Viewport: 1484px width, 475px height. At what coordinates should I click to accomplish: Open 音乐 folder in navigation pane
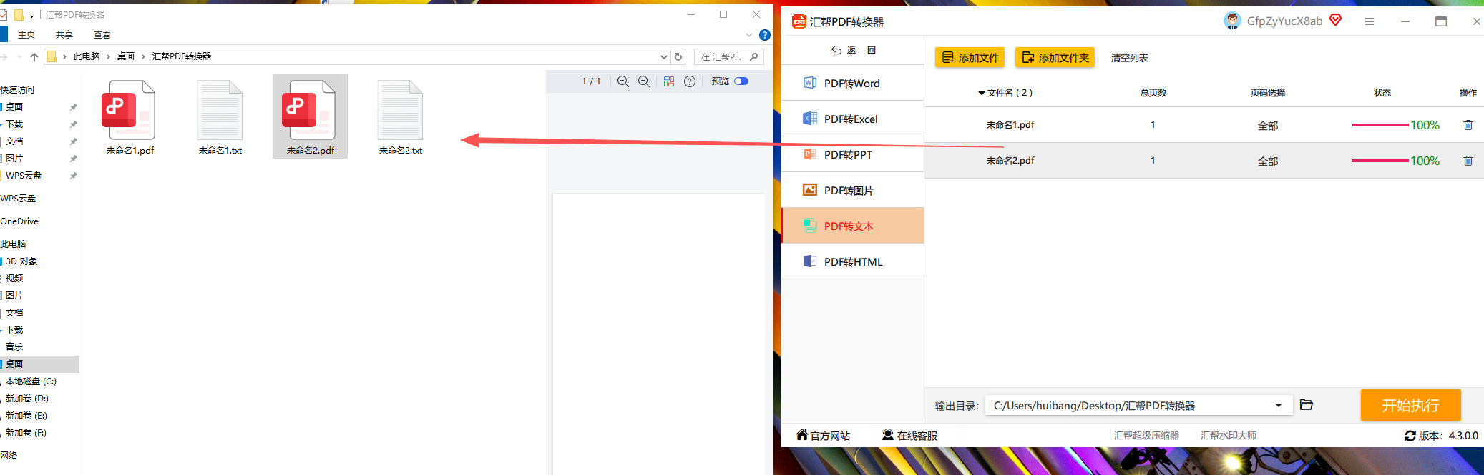pos(14,347)
